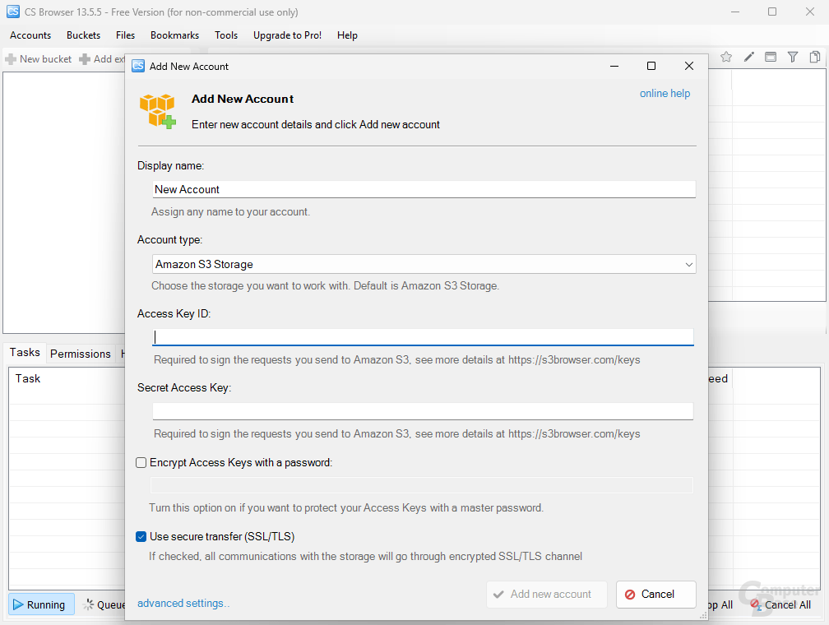The height and width of the screenshot is (625, 829).
Task: Click the funnel filter icon in toolbar
Action: pos(793,57)
